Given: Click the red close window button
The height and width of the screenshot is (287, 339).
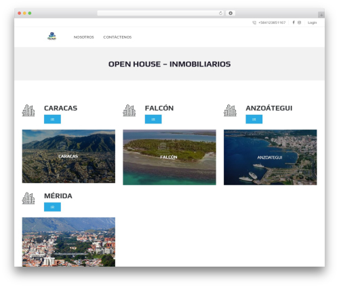Looking at the screenshot, I should pyautogui.click(x=20, y=13).
